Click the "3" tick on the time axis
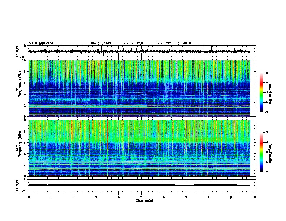286x221 pixels. pyautogui.click(x=96, y=197)
